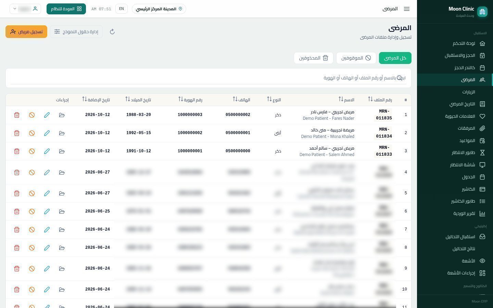The height and width of the screenshot is (308, 493).
Task: Click file number MRN-011835
Action: pos(384,115)
